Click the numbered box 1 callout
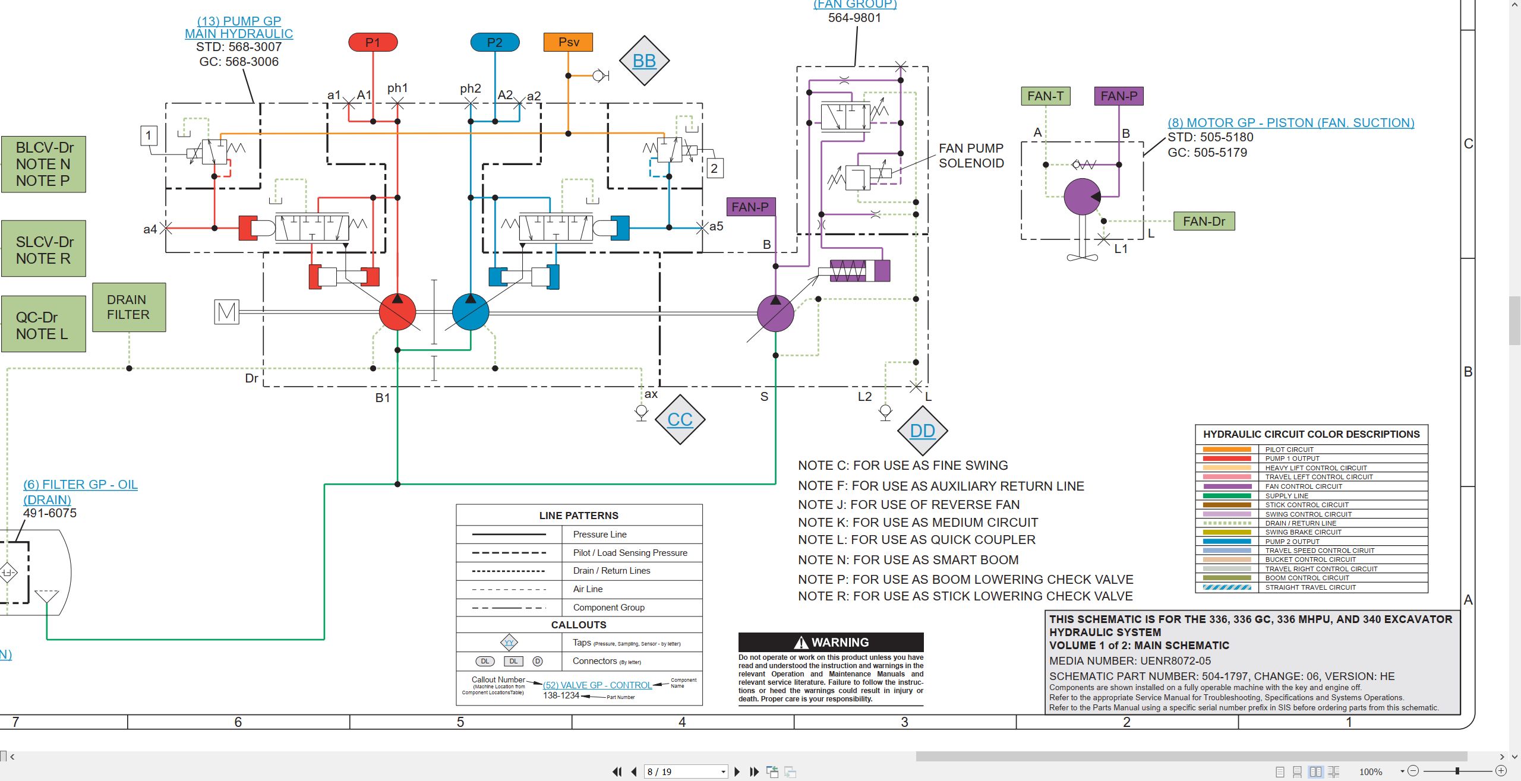This screenshot has height=781, width=1521. coord(149,135)
